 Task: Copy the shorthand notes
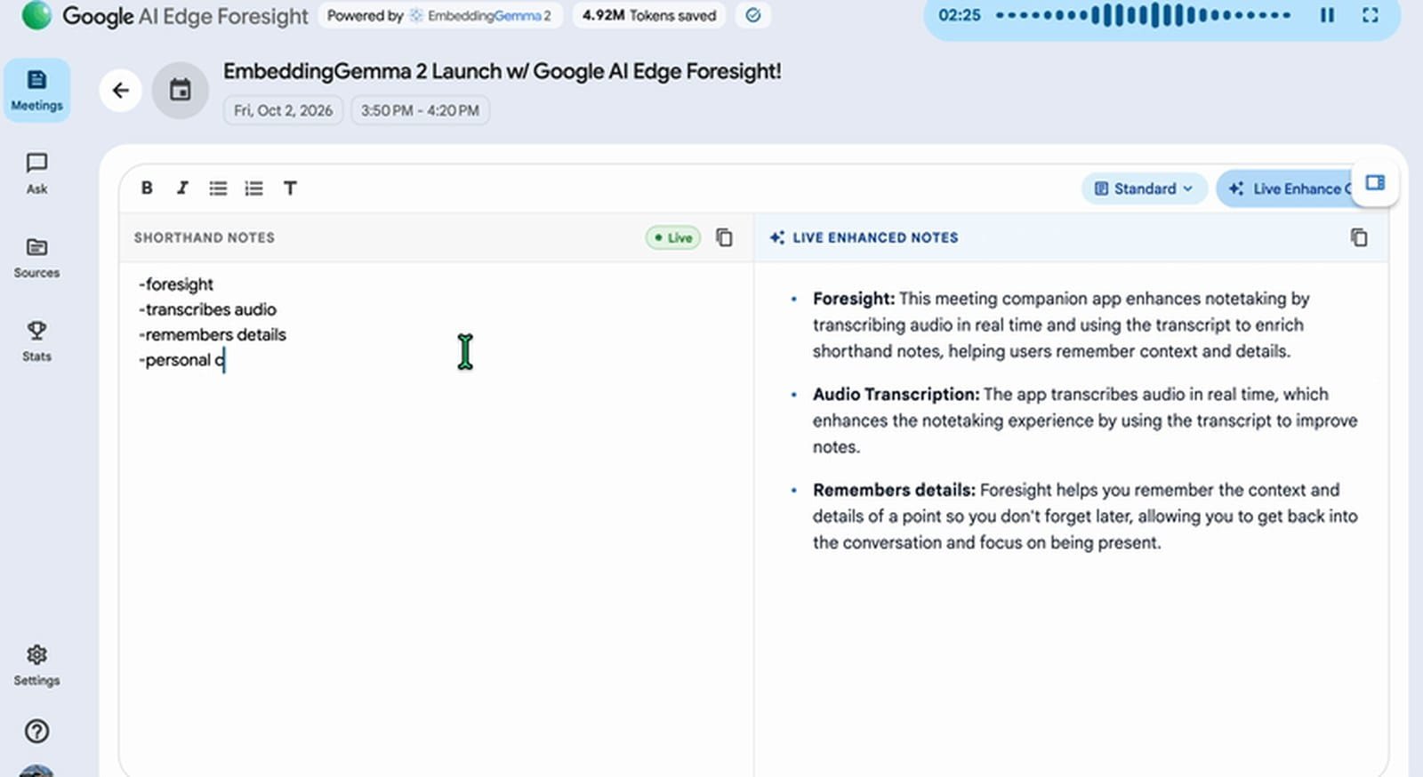(725, 237)
